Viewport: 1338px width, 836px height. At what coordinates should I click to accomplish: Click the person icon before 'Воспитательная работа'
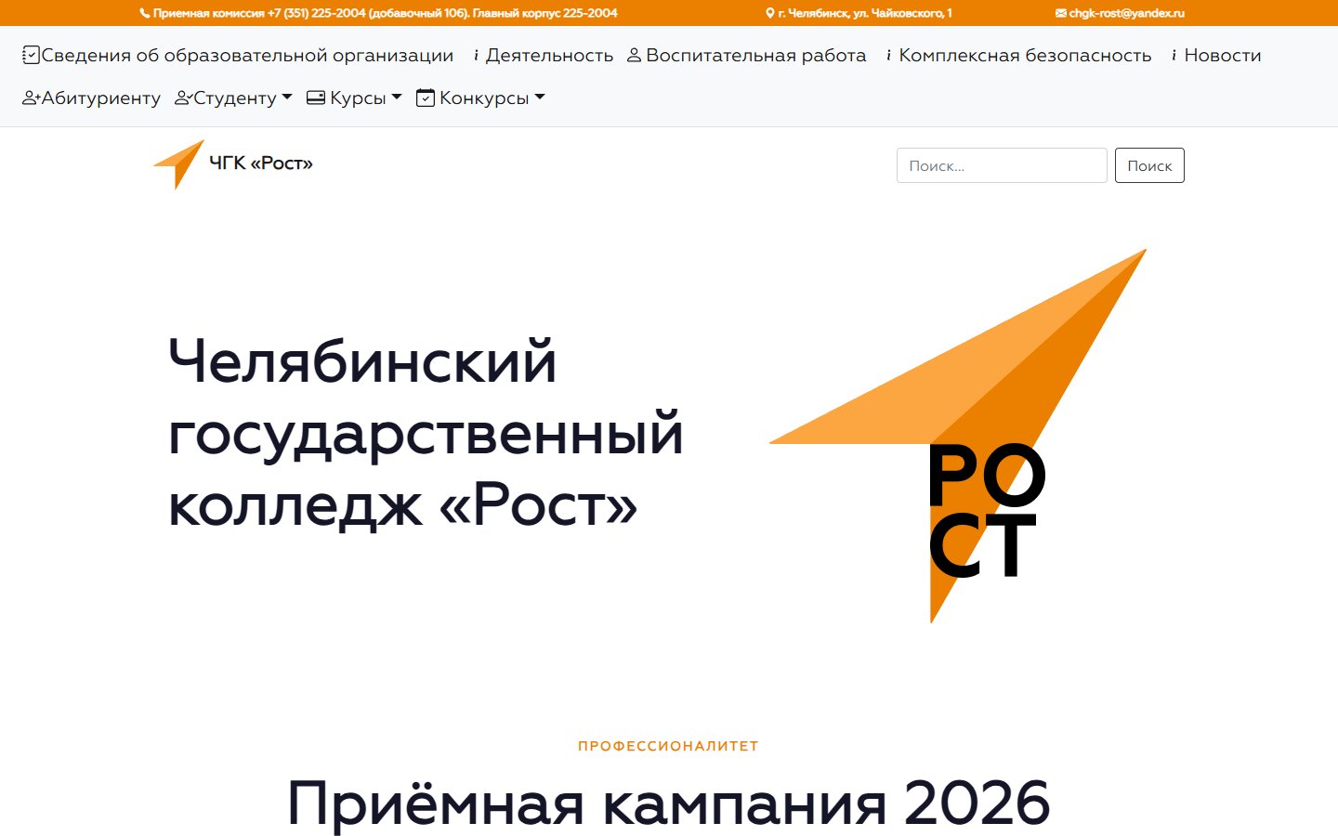[635, 55]
